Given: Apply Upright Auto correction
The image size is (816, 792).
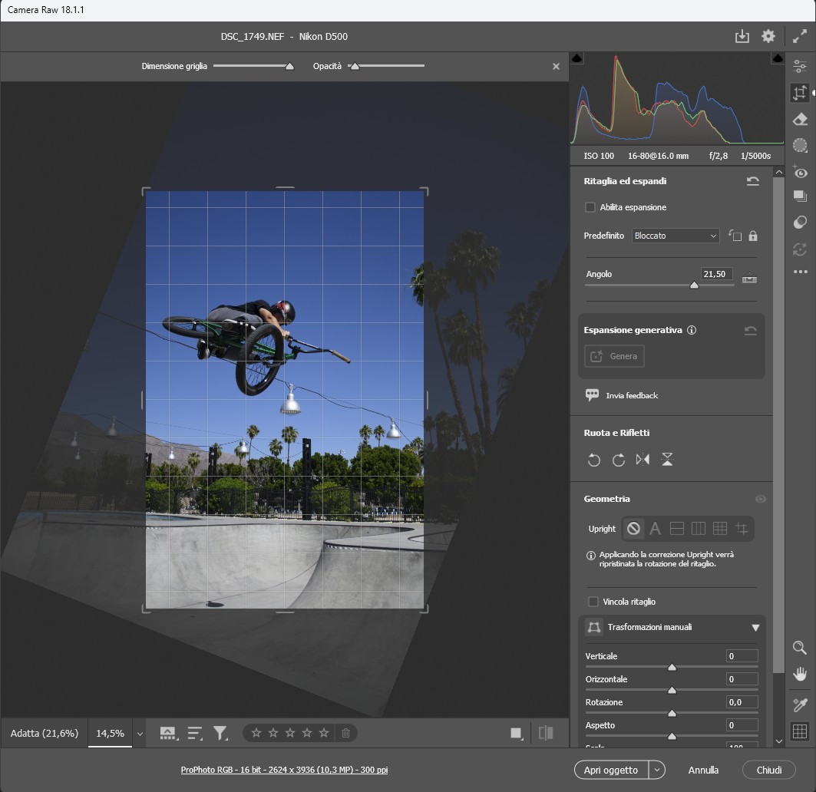Looking at the screenshot, I should coord(656,528).
